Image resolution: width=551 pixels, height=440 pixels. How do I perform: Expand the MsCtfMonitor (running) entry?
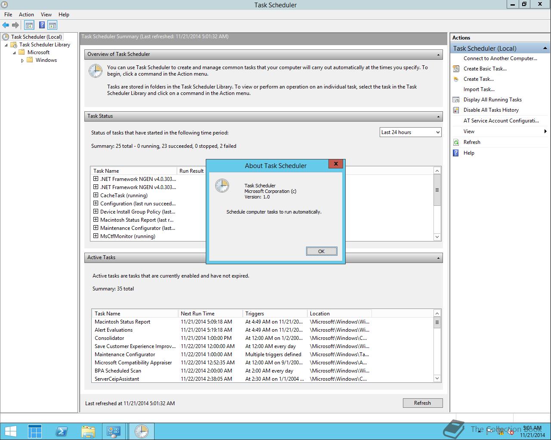pos(96,236)
